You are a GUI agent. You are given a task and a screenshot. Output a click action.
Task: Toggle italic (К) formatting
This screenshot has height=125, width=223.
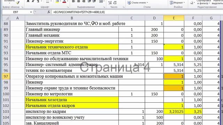(33, 1)
